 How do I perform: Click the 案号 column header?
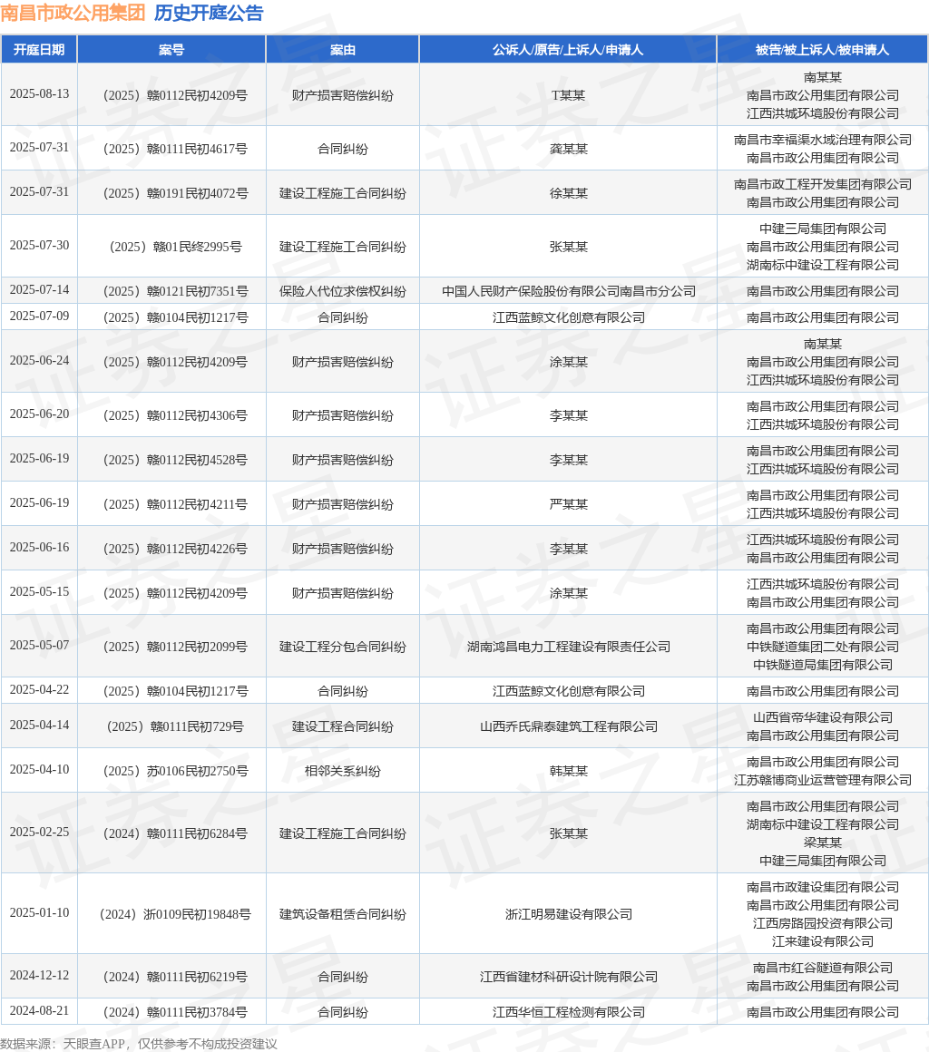tap(171, 50)
